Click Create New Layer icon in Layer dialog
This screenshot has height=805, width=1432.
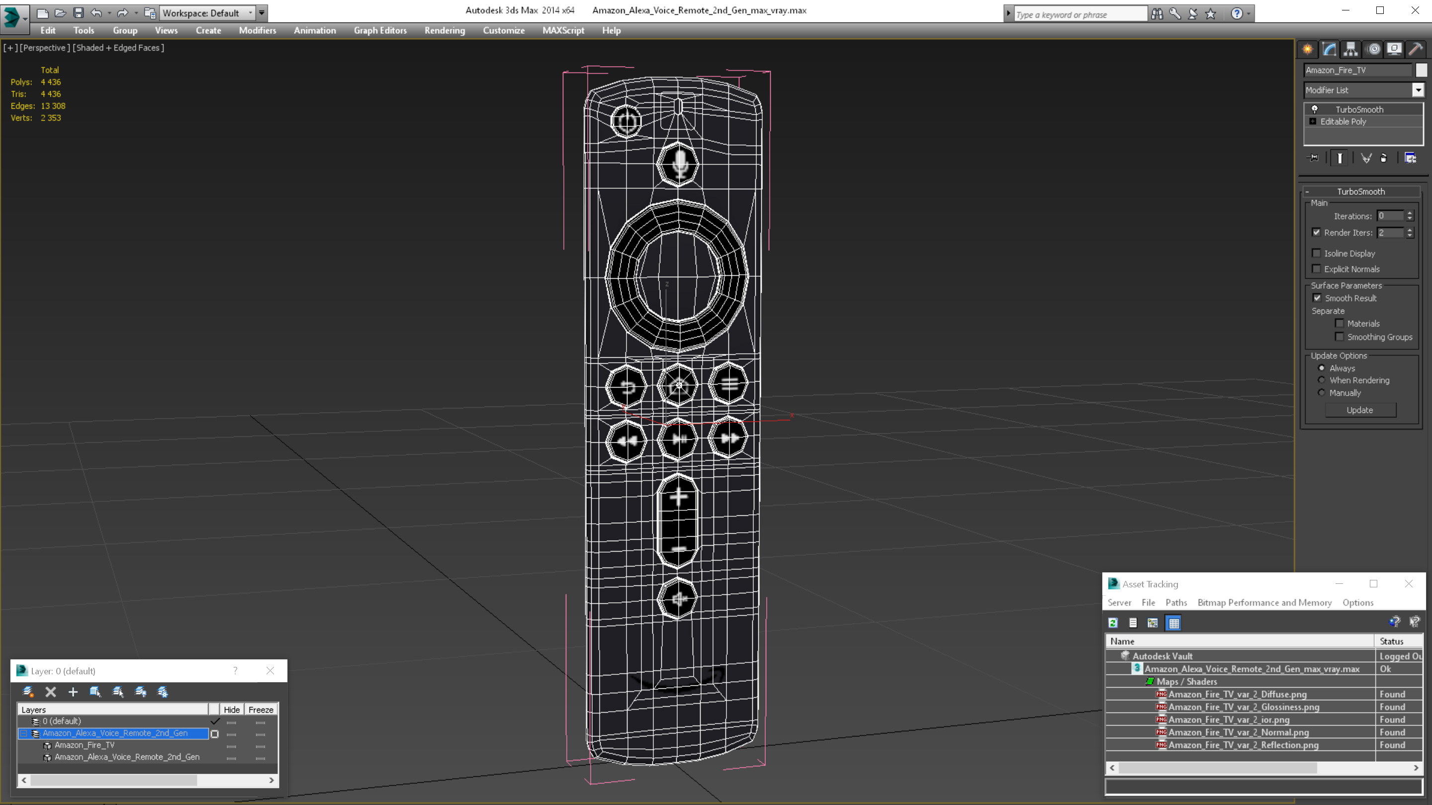pos(28,692)
